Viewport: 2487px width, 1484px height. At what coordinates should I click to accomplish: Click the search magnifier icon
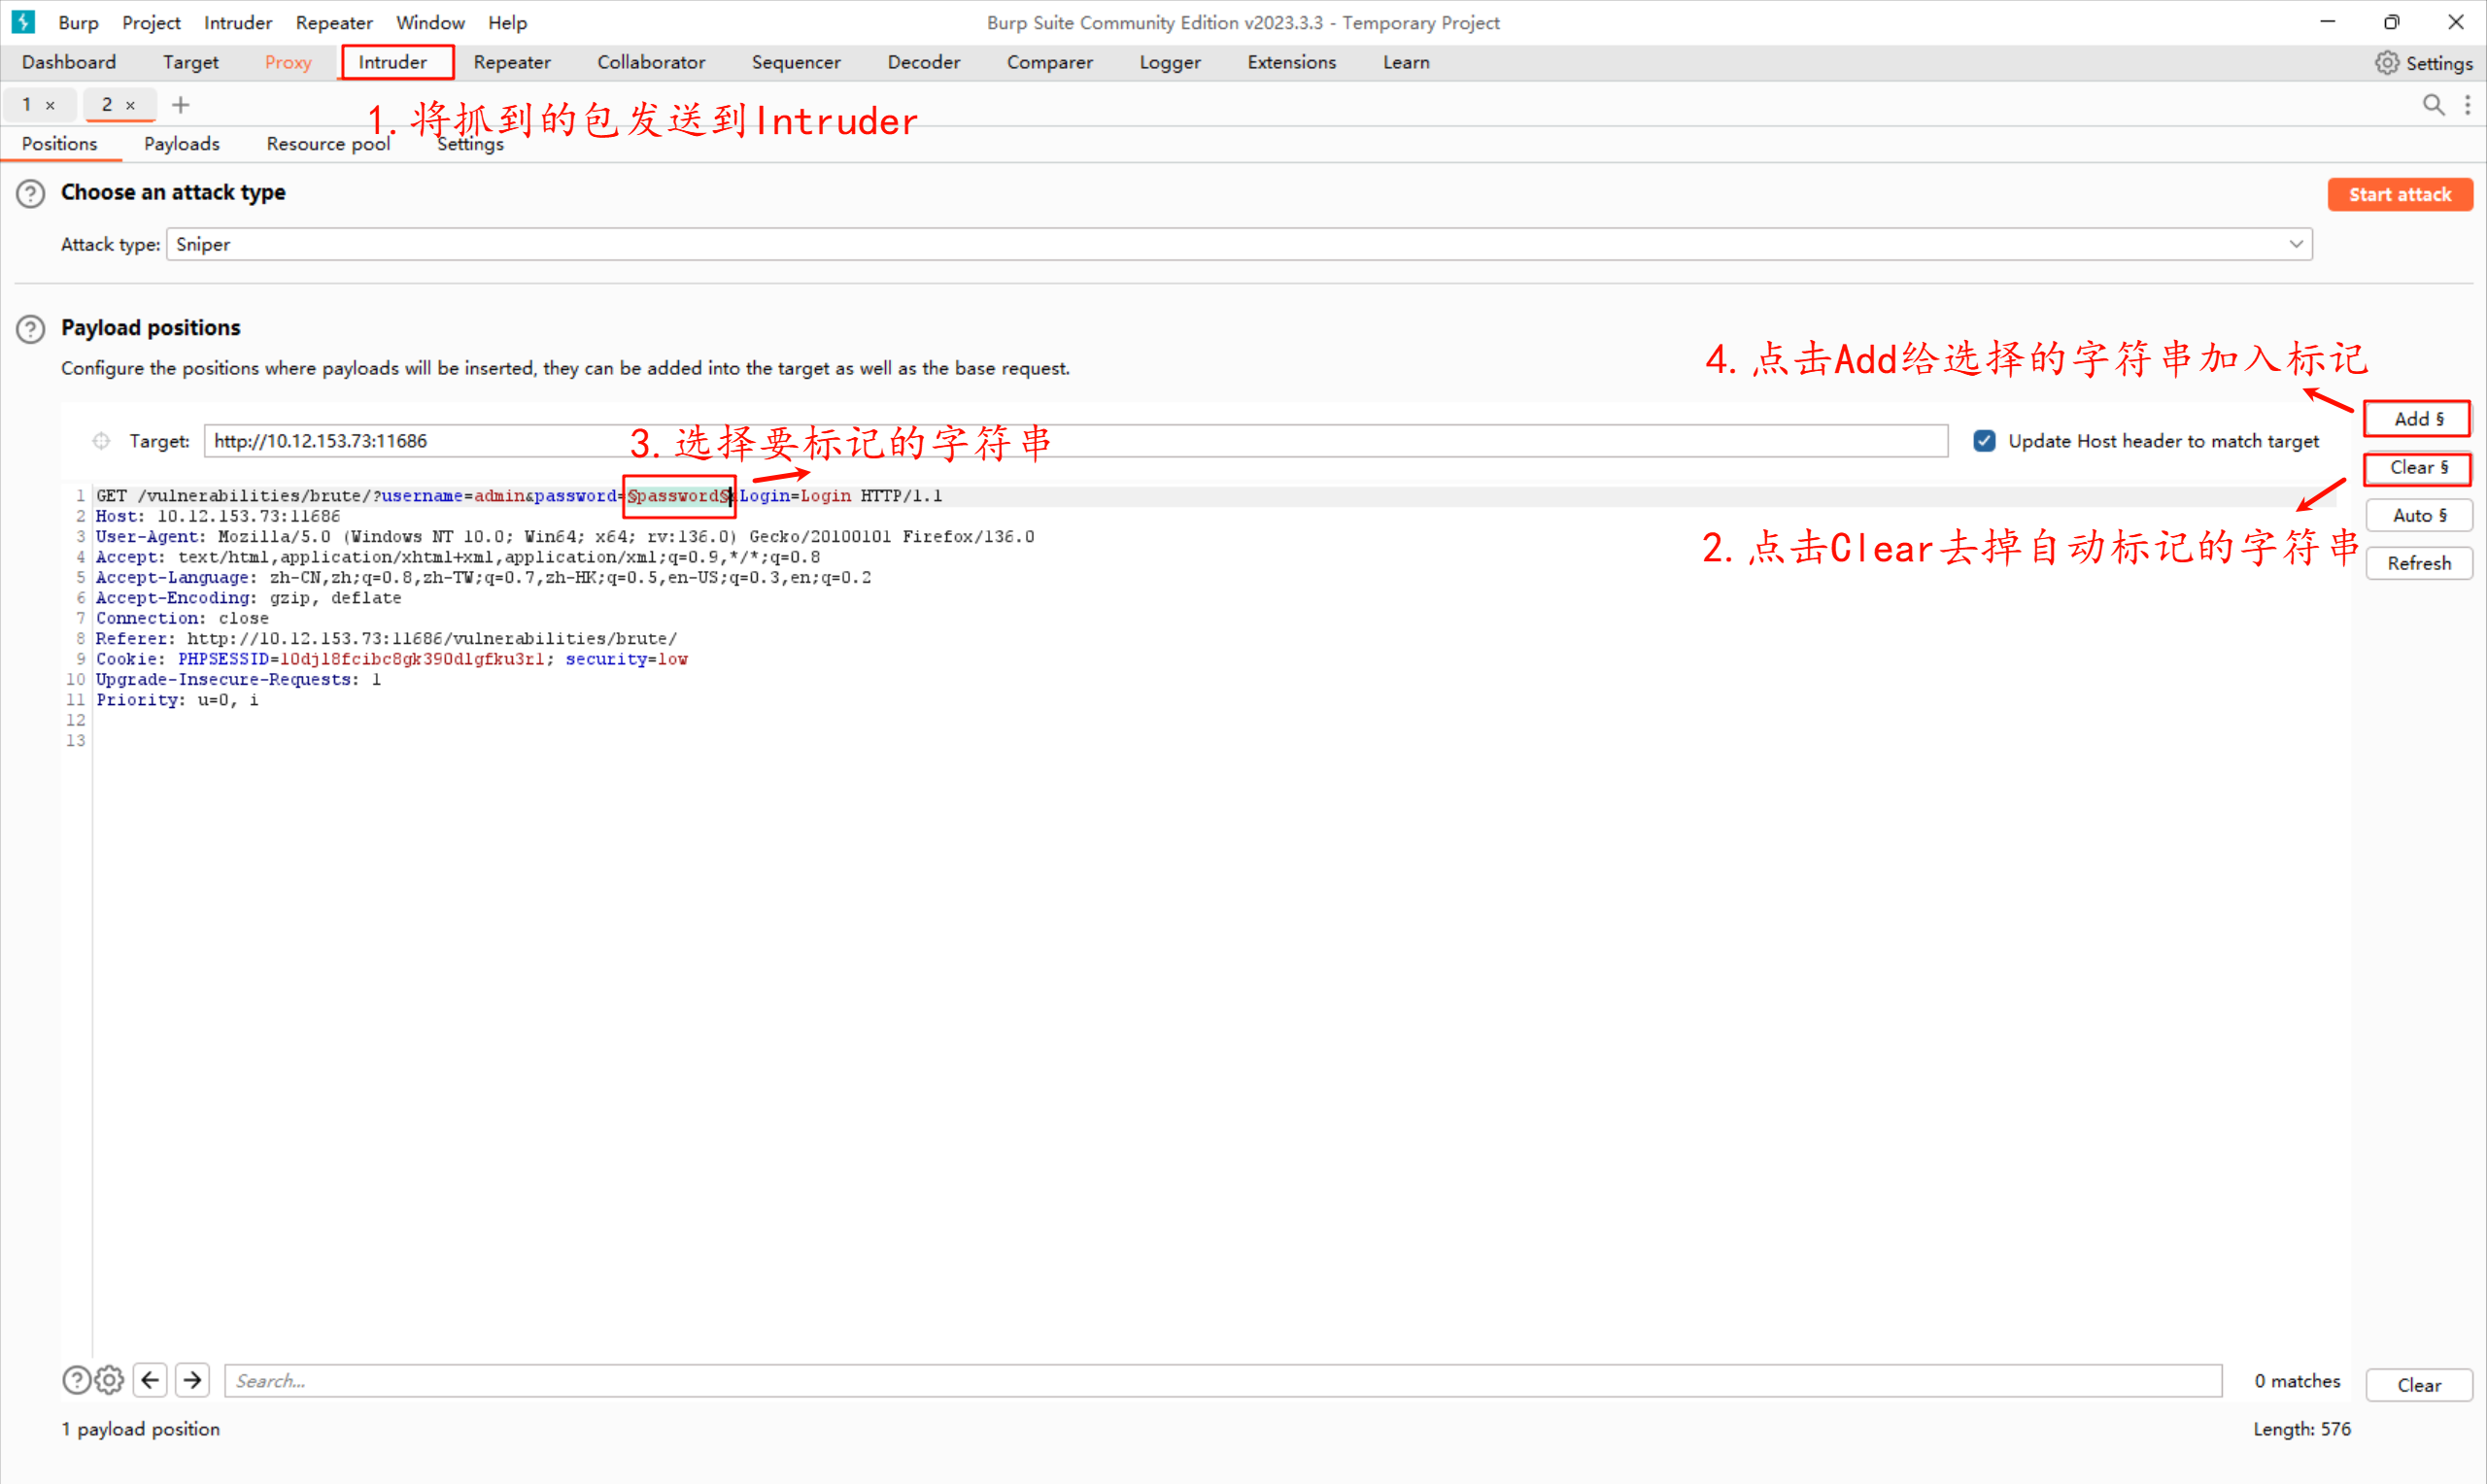point(2433,105)
